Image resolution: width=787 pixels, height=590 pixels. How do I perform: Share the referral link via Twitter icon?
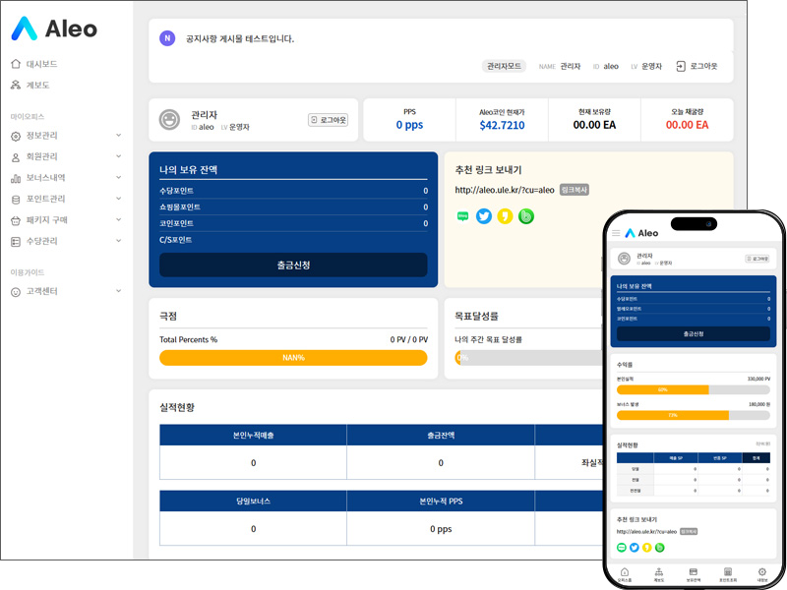point(483,216)
